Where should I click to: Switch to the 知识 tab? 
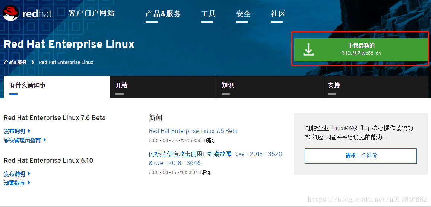click(269, 87)
